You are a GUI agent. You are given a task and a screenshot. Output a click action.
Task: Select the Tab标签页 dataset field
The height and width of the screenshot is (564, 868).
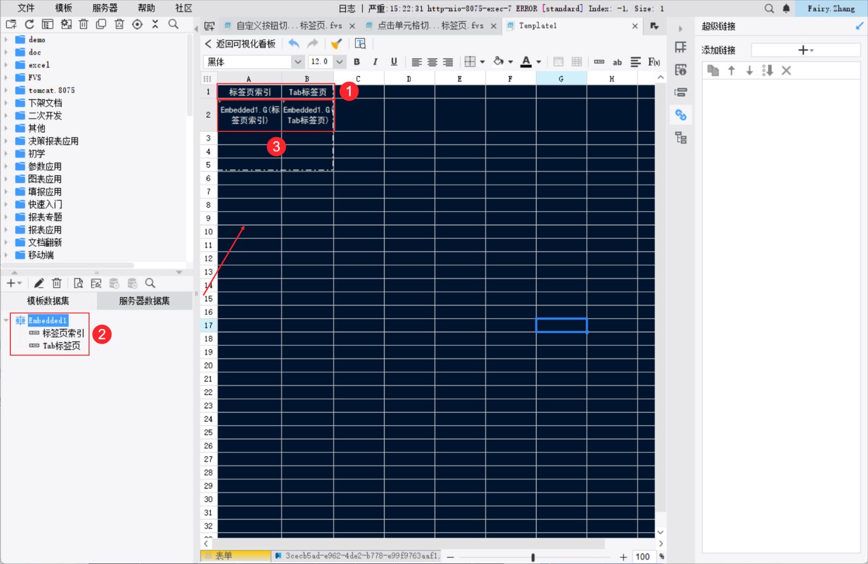(x=61, y=346)
